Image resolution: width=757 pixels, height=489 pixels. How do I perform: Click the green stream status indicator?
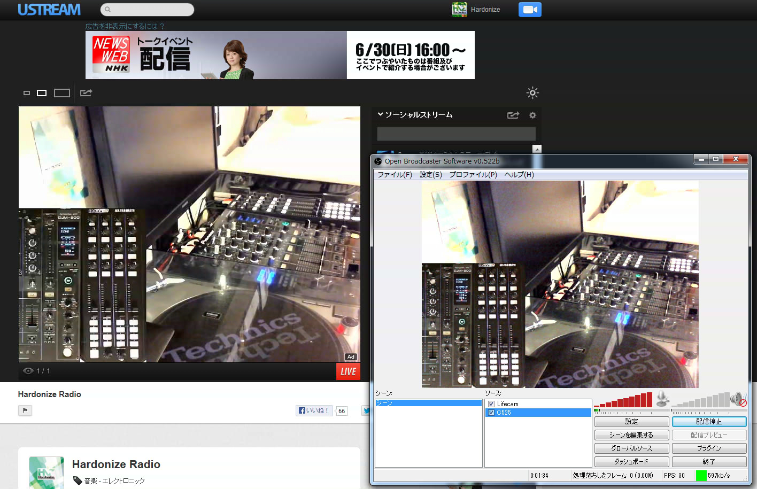pos(701,475)
